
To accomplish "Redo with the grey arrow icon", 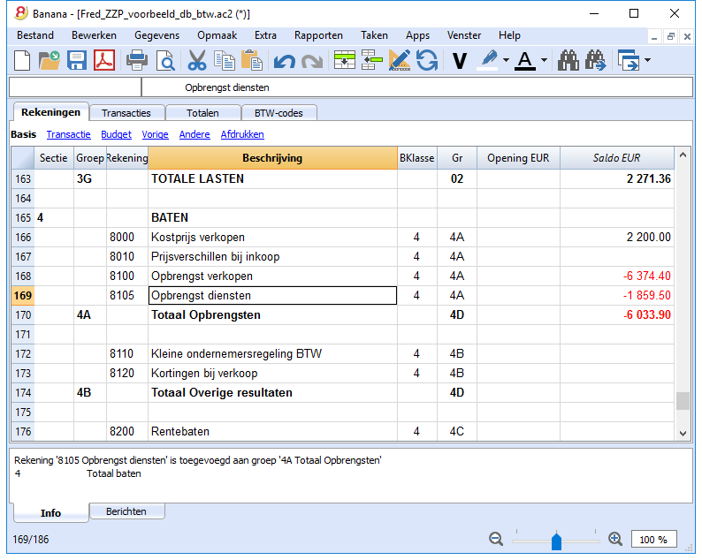I will 312,61.
